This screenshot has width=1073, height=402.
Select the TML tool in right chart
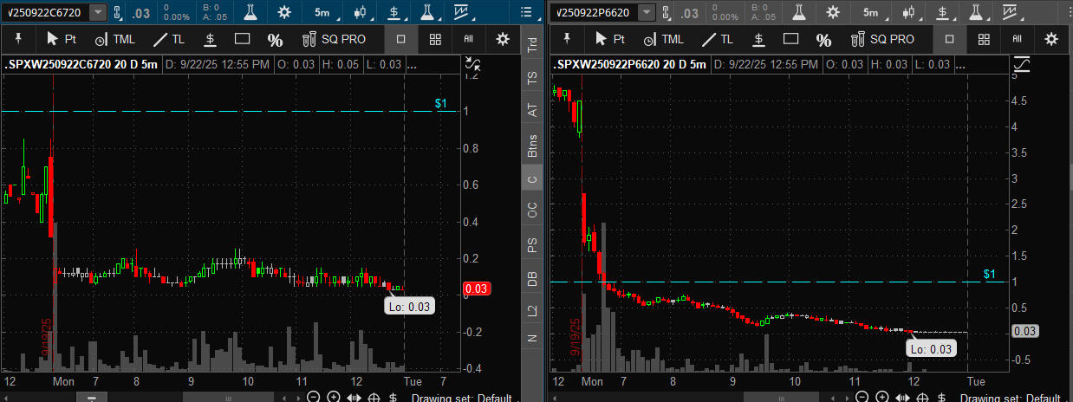(x=664, y=38)
